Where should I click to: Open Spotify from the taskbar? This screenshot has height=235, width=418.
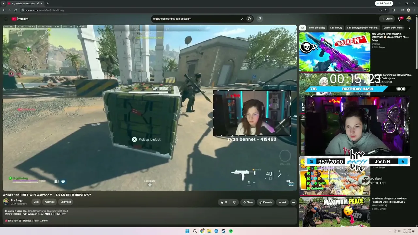click(x=231, y=231)
